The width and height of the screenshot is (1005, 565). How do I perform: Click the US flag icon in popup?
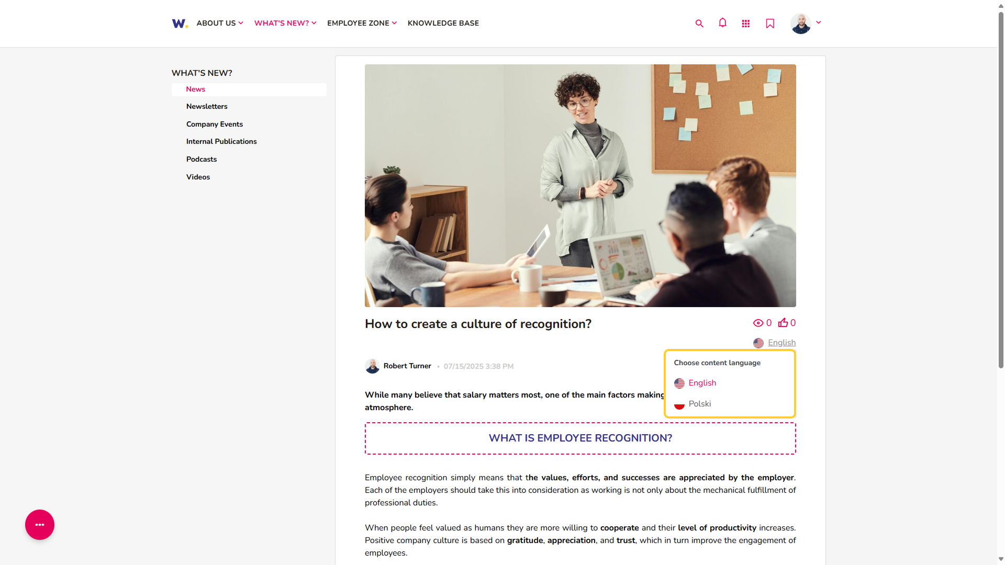pos(679,383)
